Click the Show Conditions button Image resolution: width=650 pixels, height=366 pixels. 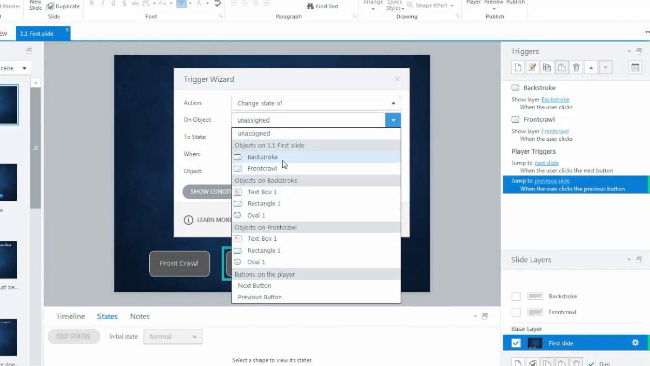[207, 192]
